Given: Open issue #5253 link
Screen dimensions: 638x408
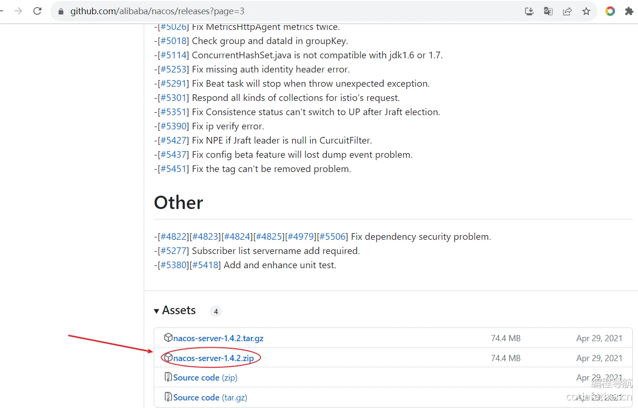Looking at the screenshot, I should pyautogui.click(x=173, y=70).
